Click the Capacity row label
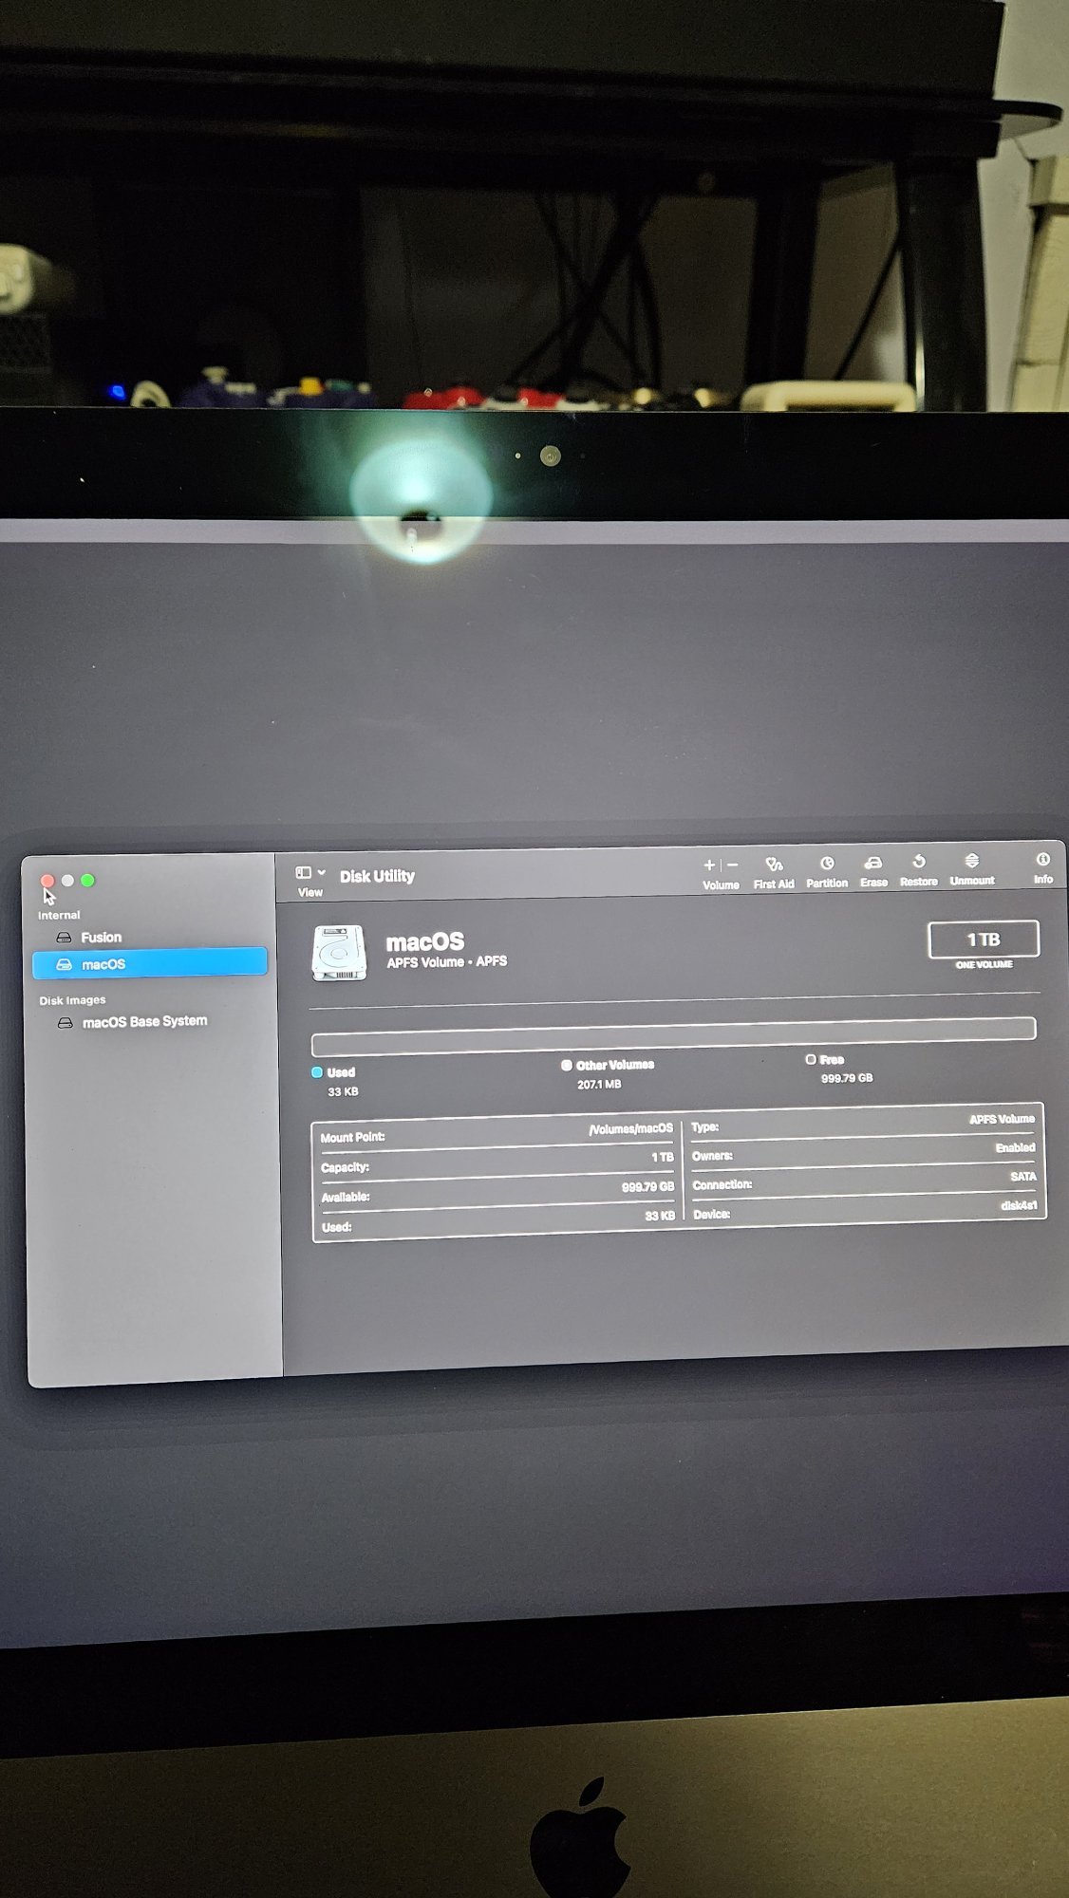 tap(346, 1167)
